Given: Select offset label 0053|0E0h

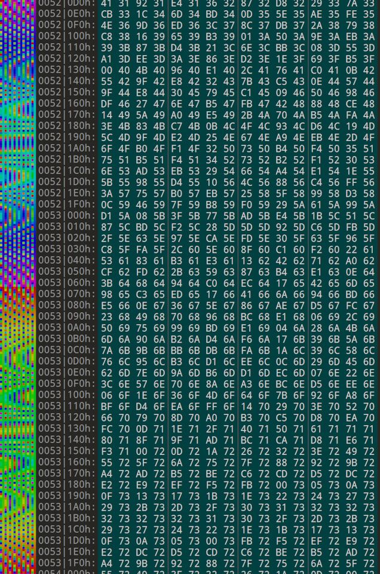Looking at the screenshot, I should [66, 373].
